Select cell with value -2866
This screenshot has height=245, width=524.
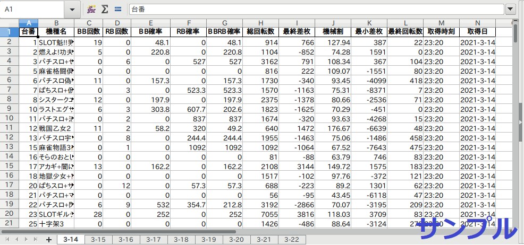[297, 204]
